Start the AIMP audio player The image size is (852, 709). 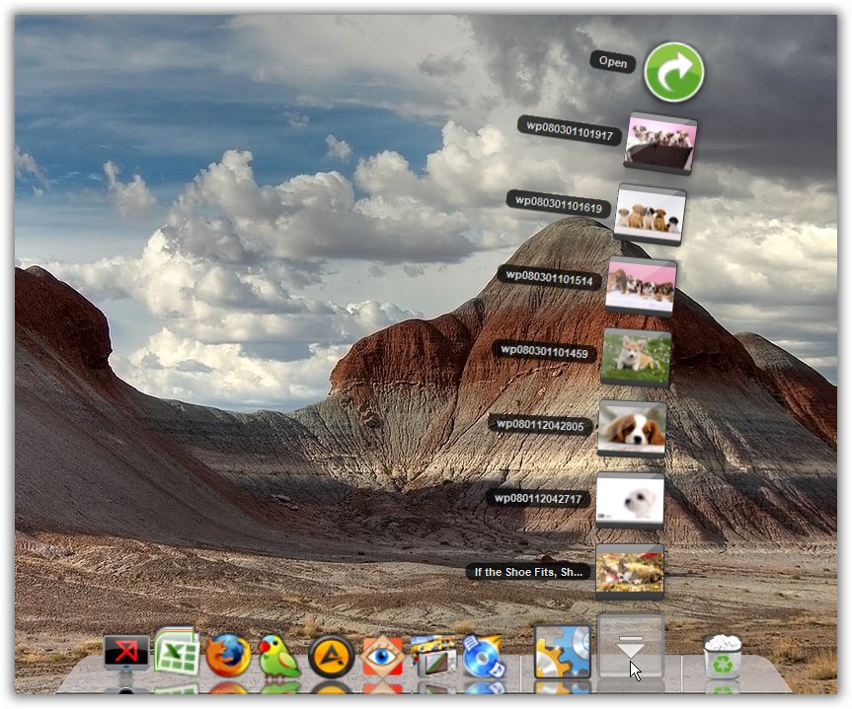coord(331,653)
